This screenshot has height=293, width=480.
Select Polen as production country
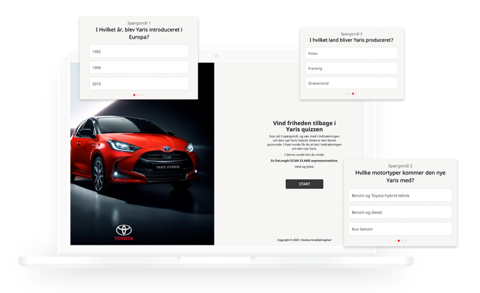pyautogui.click(x=352, y=53)
